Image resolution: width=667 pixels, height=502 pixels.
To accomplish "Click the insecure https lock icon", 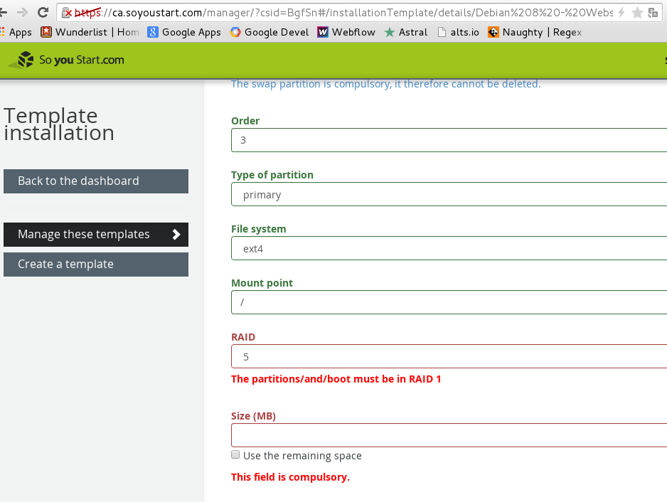I will click(67, 13).
